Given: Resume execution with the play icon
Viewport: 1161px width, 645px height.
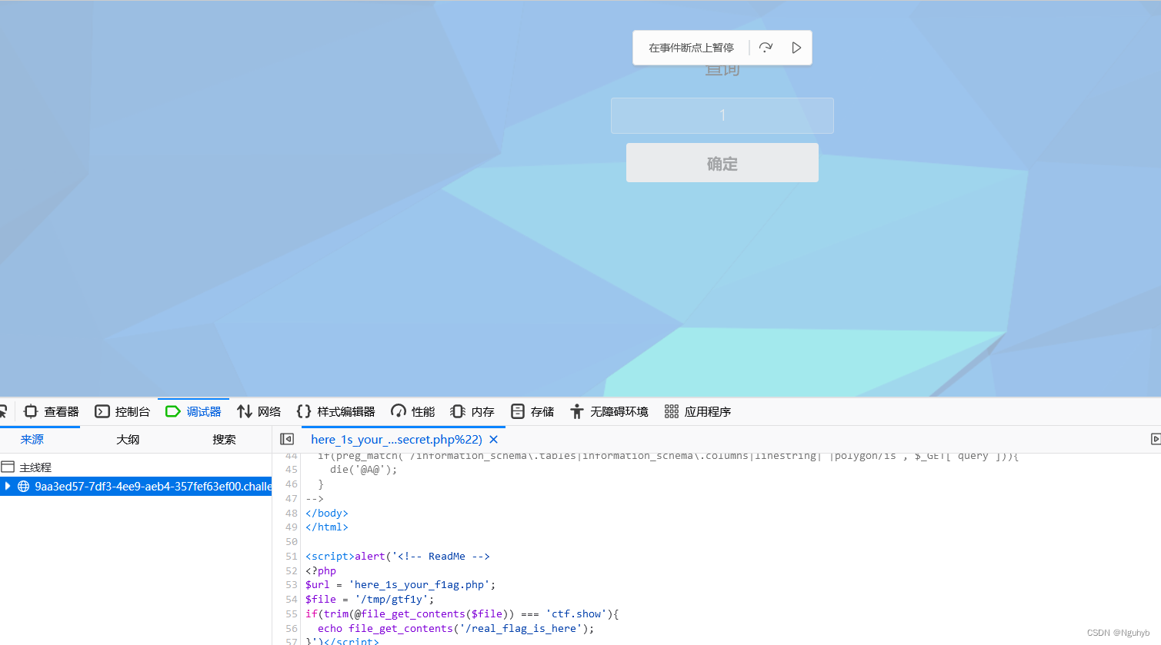Looking at the screenshot, I should (796, 48).
